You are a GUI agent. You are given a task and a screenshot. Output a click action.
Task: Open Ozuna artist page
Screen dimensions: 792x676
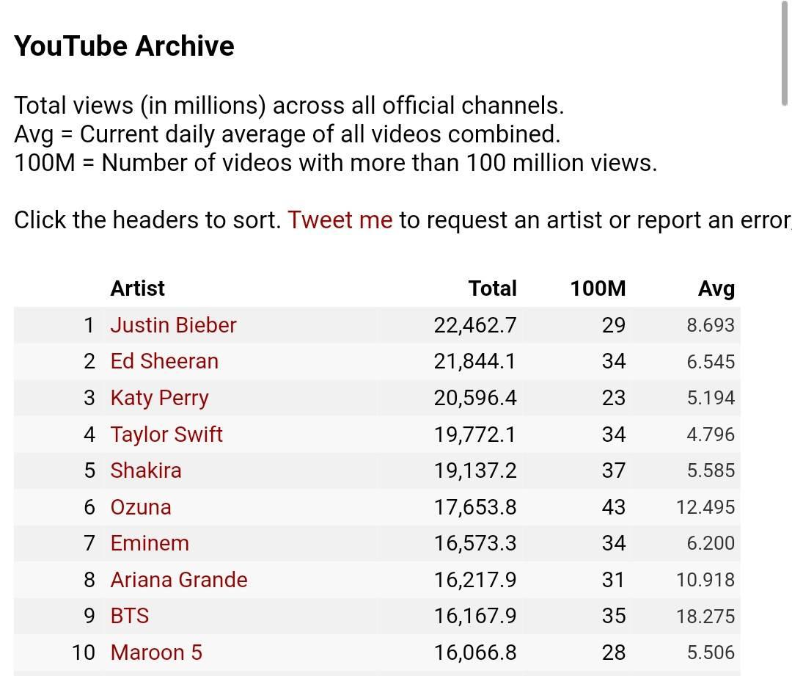coord(140,507)
